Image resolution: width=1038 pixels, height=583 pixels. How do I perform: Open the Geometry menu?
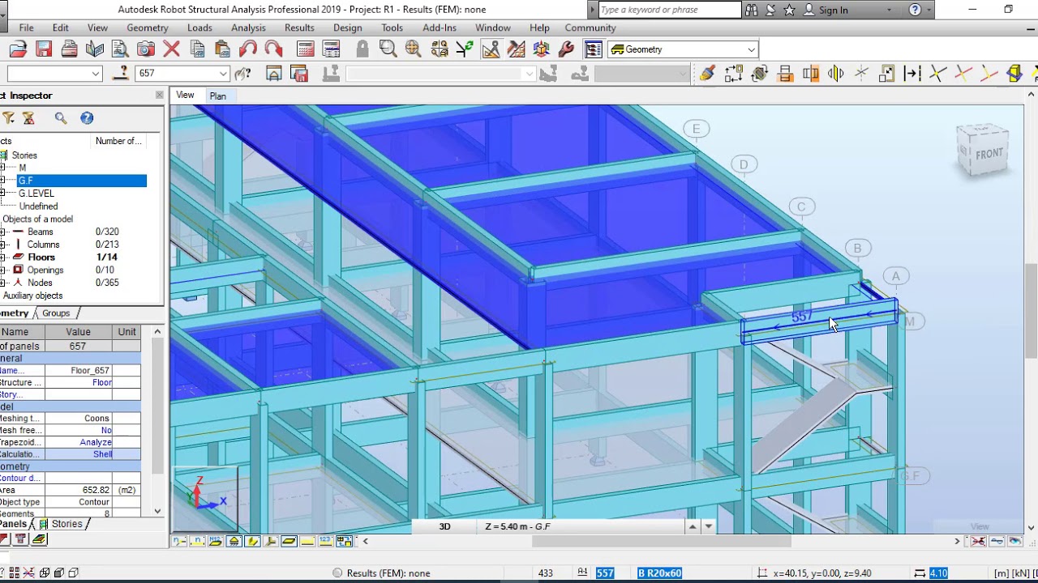click(x=147, y=28)
